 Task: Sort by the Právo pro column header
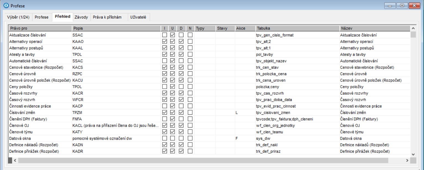click(x=40, y=28)
